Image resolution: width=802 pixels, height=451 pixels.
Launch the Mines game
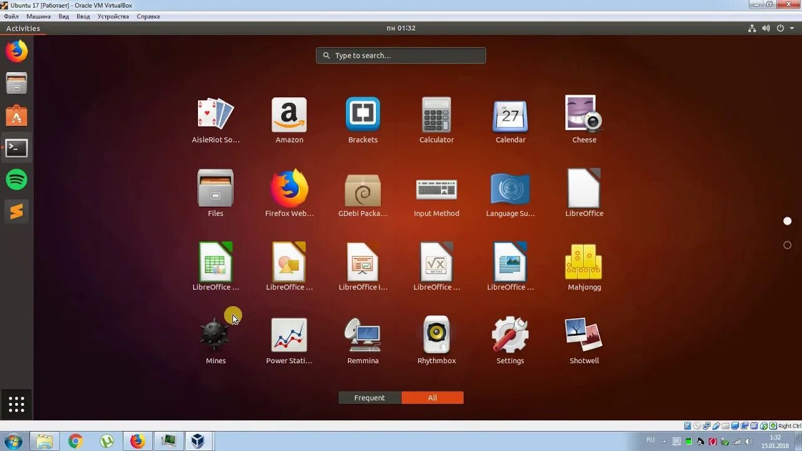(215, 334)
